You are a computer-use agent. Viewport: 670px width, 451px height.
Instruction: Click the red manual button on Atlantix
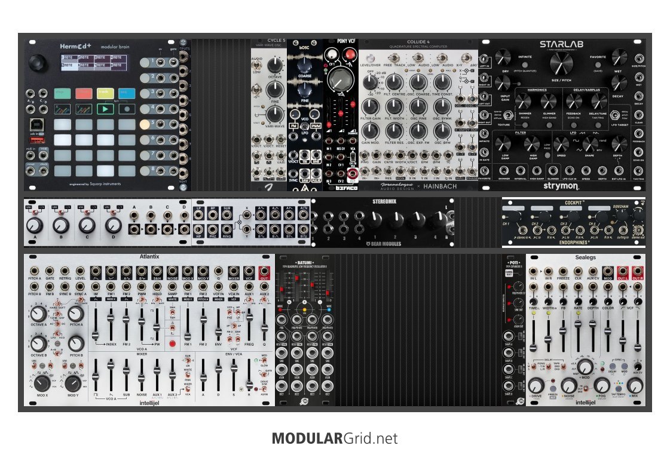(x=172, y=343)
